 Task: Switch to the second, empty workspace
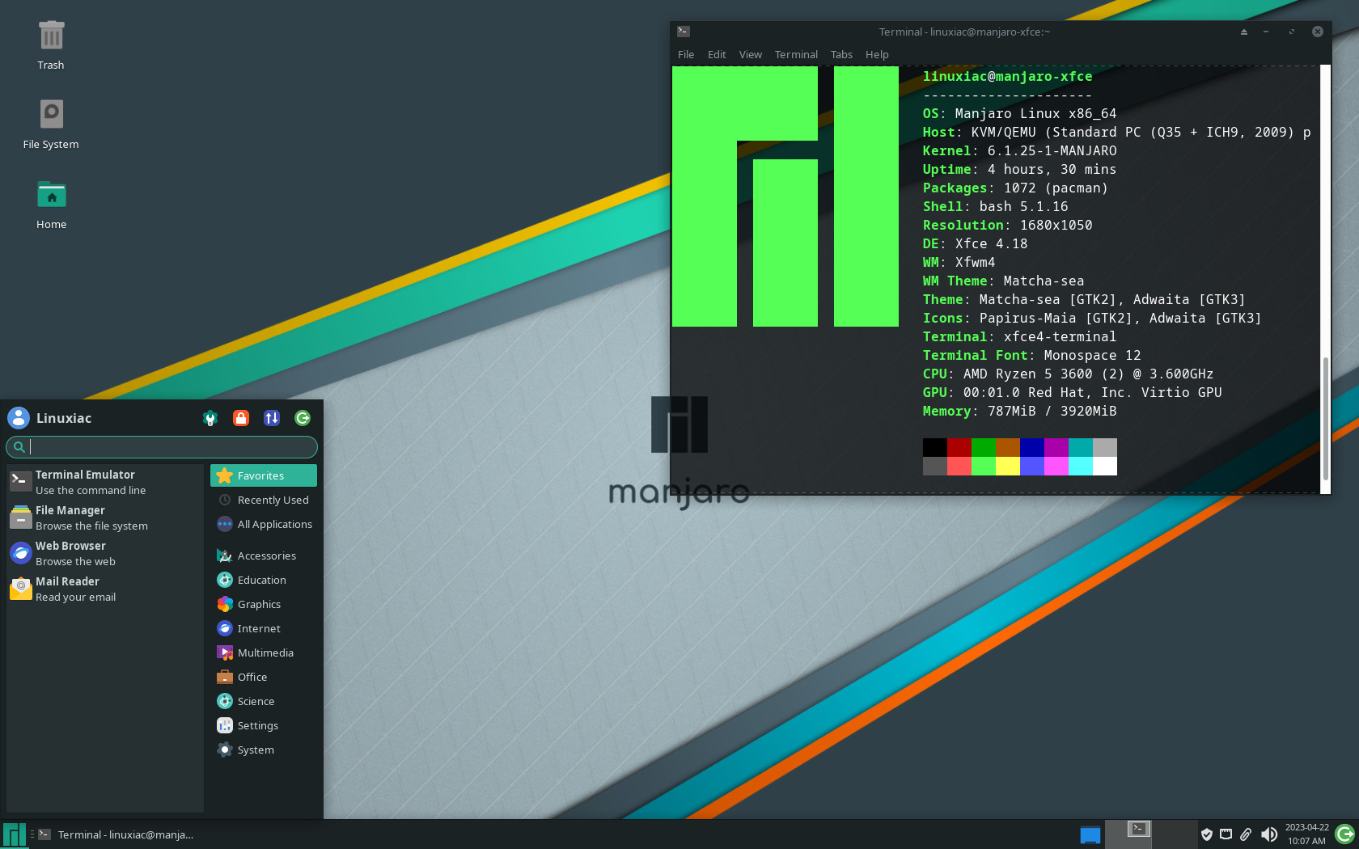(1175, 834)
